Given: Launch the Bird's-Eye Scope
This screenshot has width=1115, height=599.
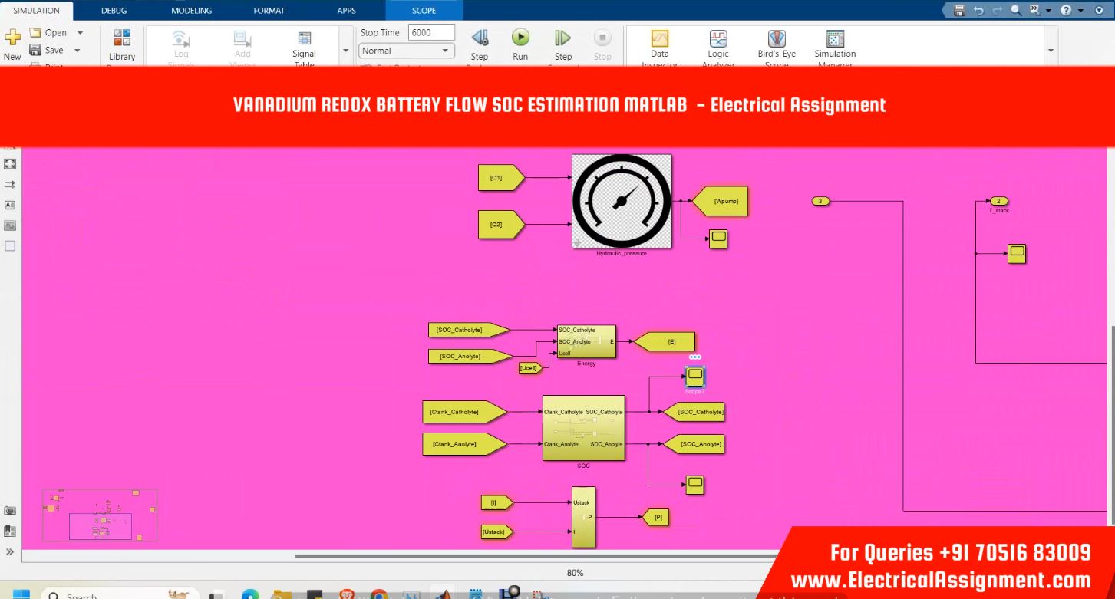Looking at the screenshot, I should point(776,40).
